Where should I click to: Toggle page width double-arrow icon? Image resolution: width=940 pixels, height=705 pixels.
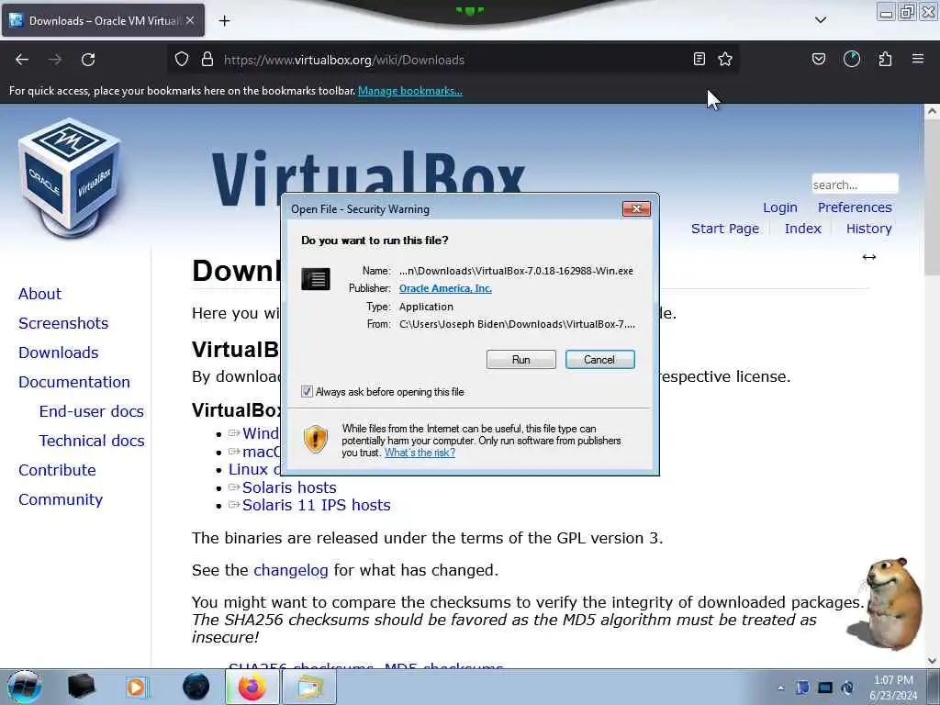pyautogui.click(x=868, y=257)
